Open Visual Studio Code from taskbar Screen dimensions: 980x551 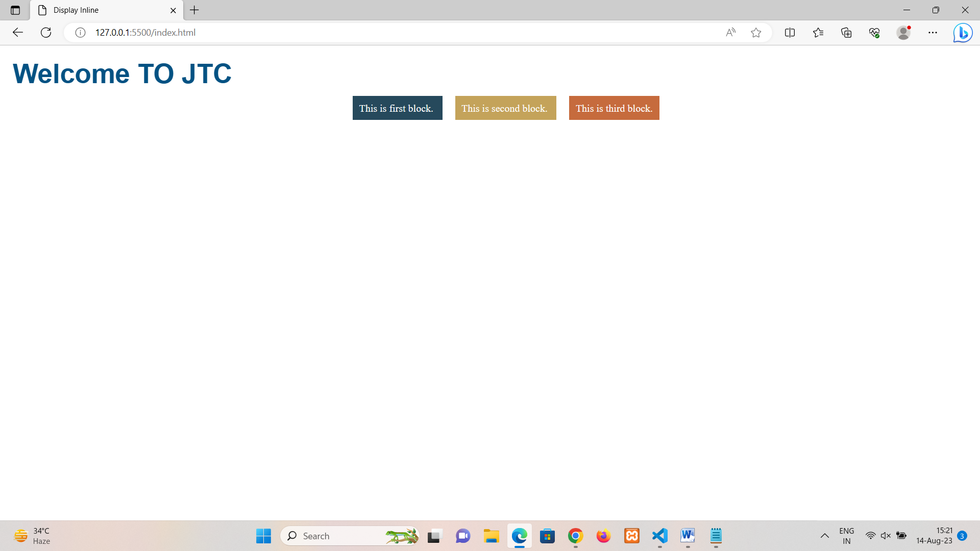click(x=659, y=536)
